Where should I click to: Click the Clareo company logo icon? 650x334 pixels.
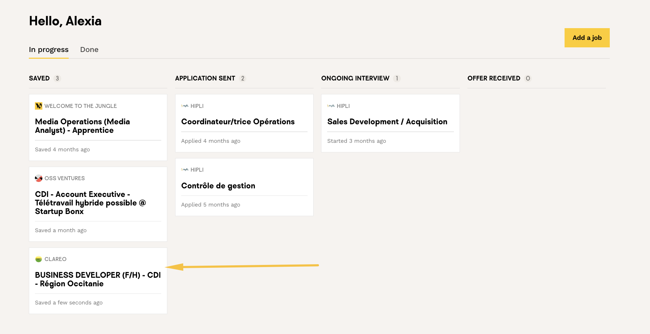pyautogui.click(x=38, y=259)
